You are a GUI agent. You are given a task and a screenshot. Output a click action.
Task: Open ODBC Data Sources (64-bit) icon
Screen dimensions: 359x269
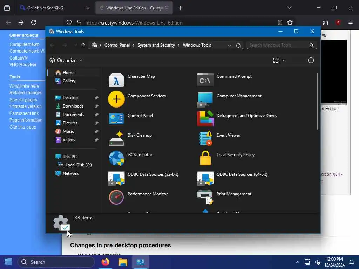[x=205, y=178]
